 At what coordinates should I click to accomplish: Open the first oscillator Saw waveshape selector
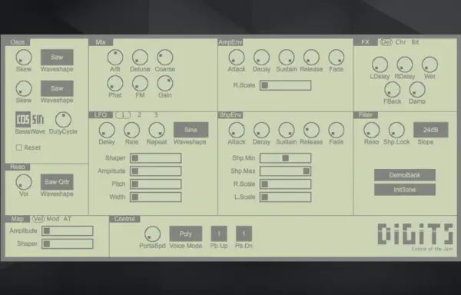pos(57,58)
